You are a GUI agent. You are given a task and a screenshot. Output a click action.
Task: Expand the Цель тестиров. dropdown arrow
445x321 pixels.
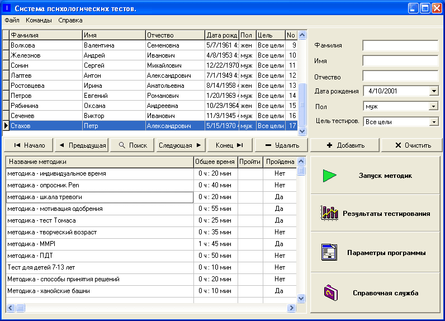tap(433, 122)
